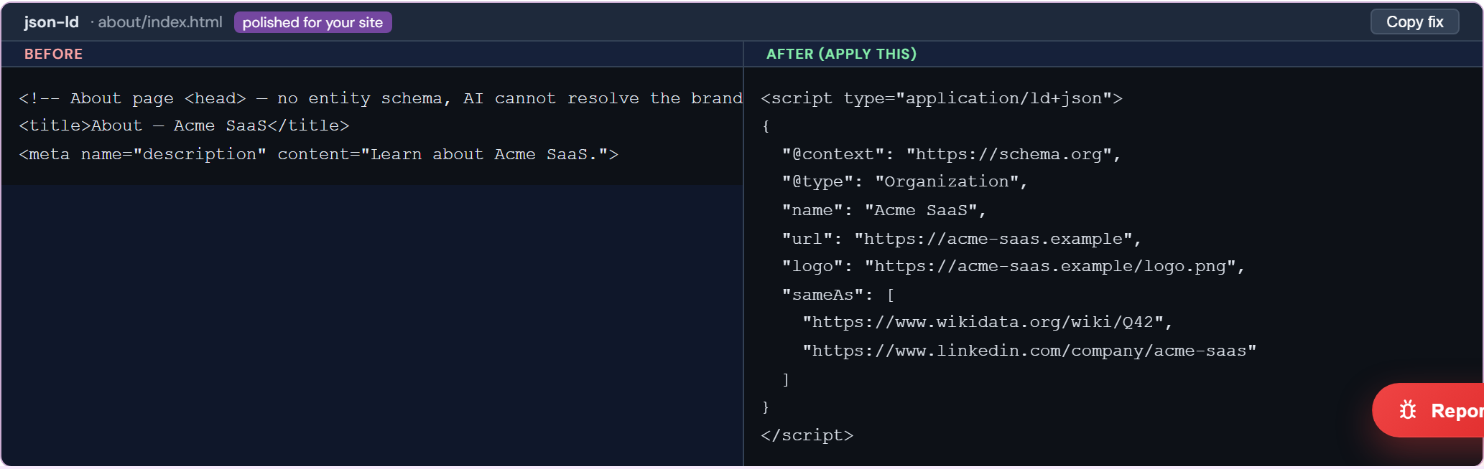Click the json-ld heading label
This screenshot has height=469, width=1484.
click(x=51, y=22)
